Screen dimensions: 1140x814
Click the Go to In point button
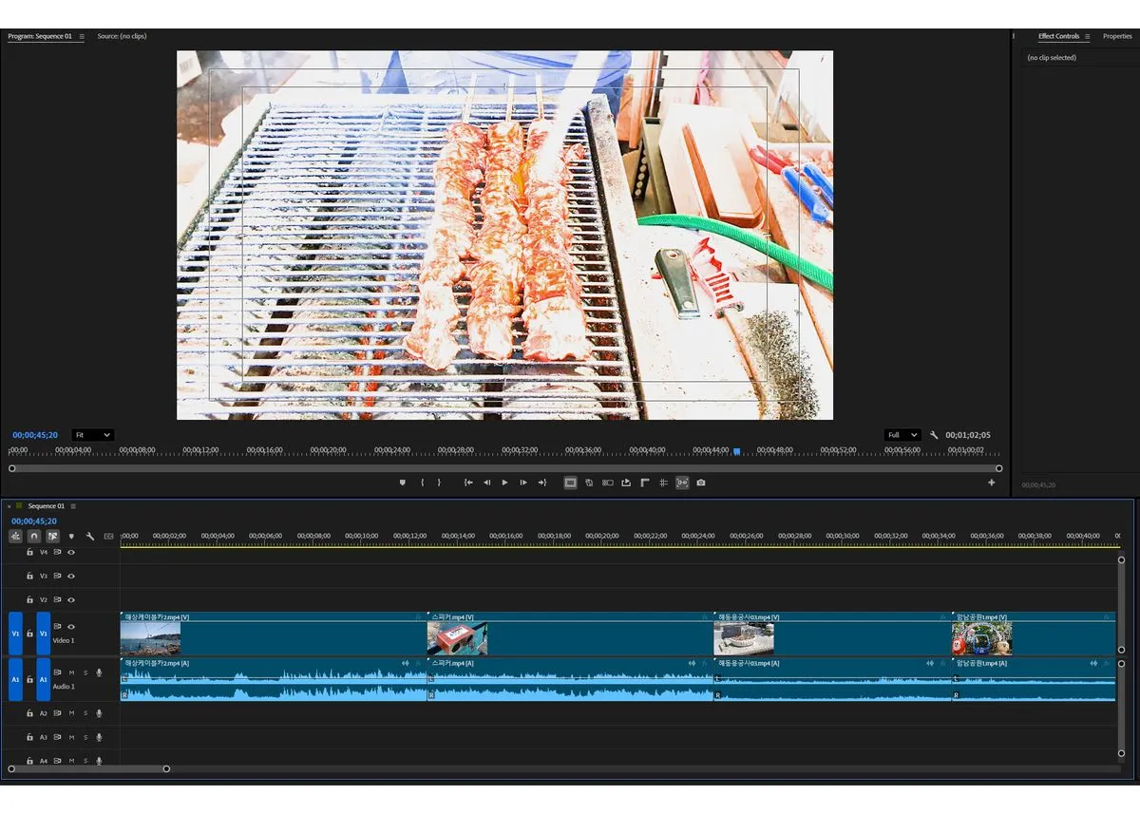[x=468, y=483]
